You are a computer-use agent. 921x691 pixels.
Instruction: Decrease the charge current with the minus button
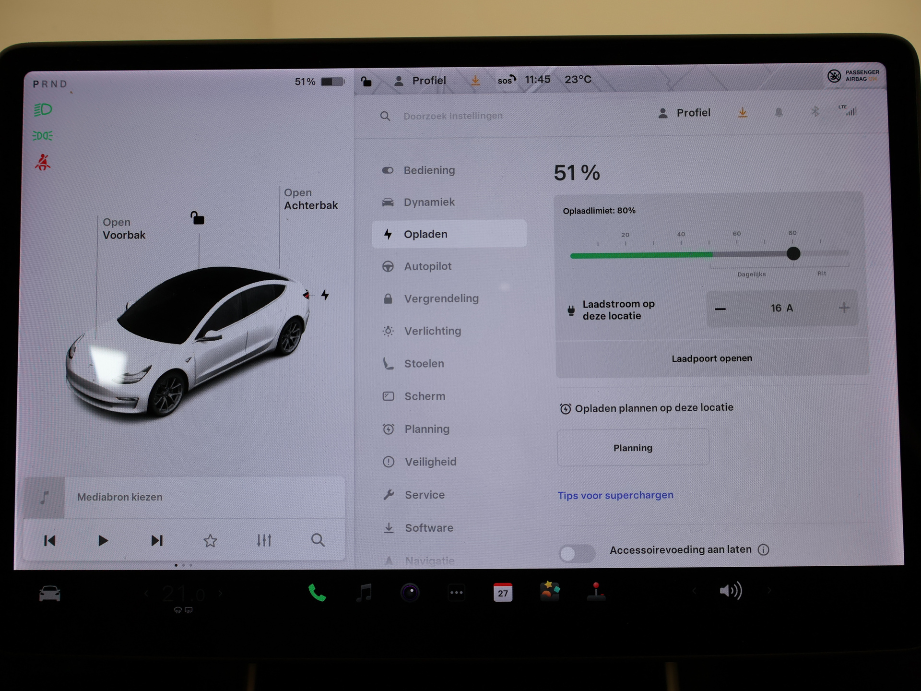click(x=720, y=309)
